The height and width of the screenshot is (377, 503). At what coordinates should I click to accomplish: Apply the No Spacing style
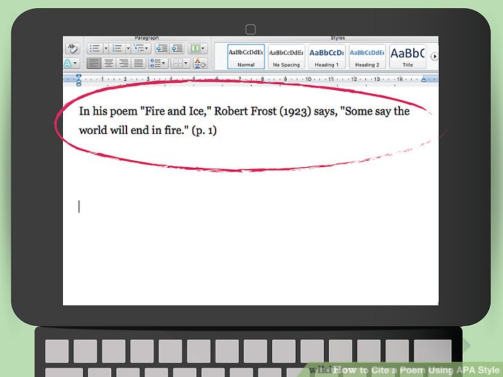[x=286, y=57]
